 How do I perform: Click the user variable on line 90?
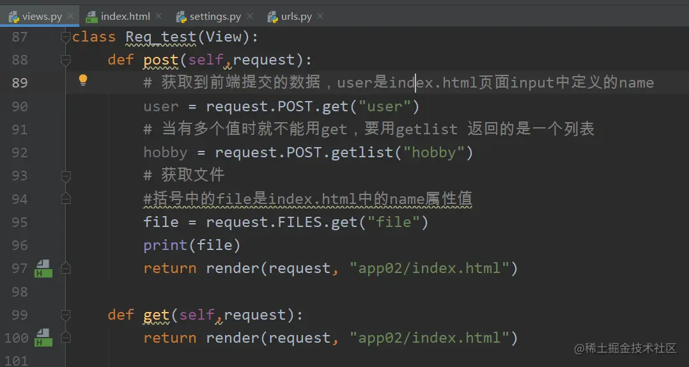[161, 106]
